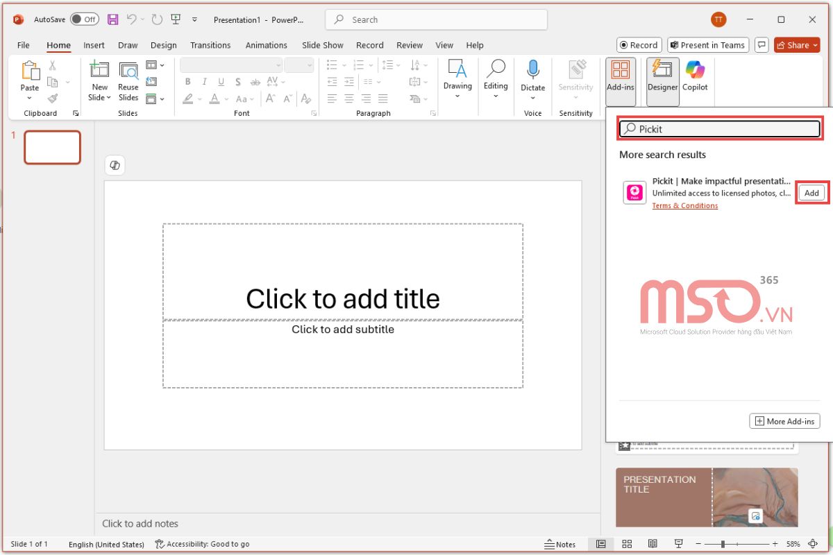Switch to the Design tab
The width and height of the screenshot is (833, 555).
click(163, 45)
